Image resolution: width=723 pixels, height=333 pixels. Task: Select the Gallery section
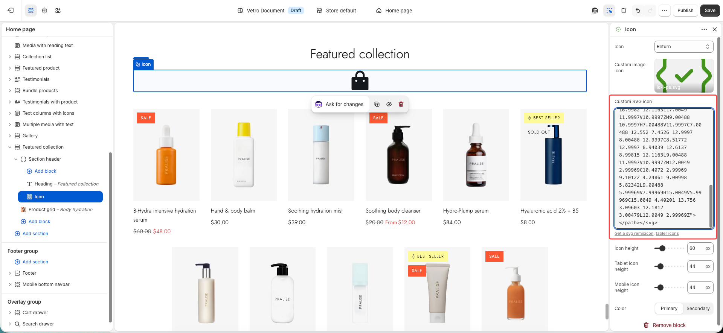tap(30, 136)
